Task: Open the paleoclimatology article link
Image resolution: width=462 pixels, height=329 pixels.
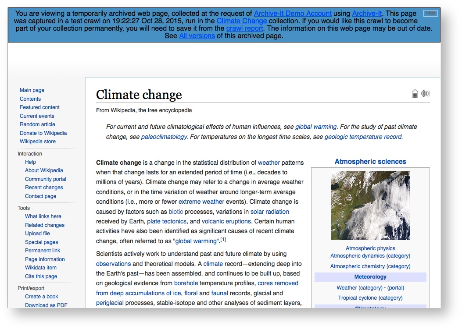Action: click(x=164, y=137)
